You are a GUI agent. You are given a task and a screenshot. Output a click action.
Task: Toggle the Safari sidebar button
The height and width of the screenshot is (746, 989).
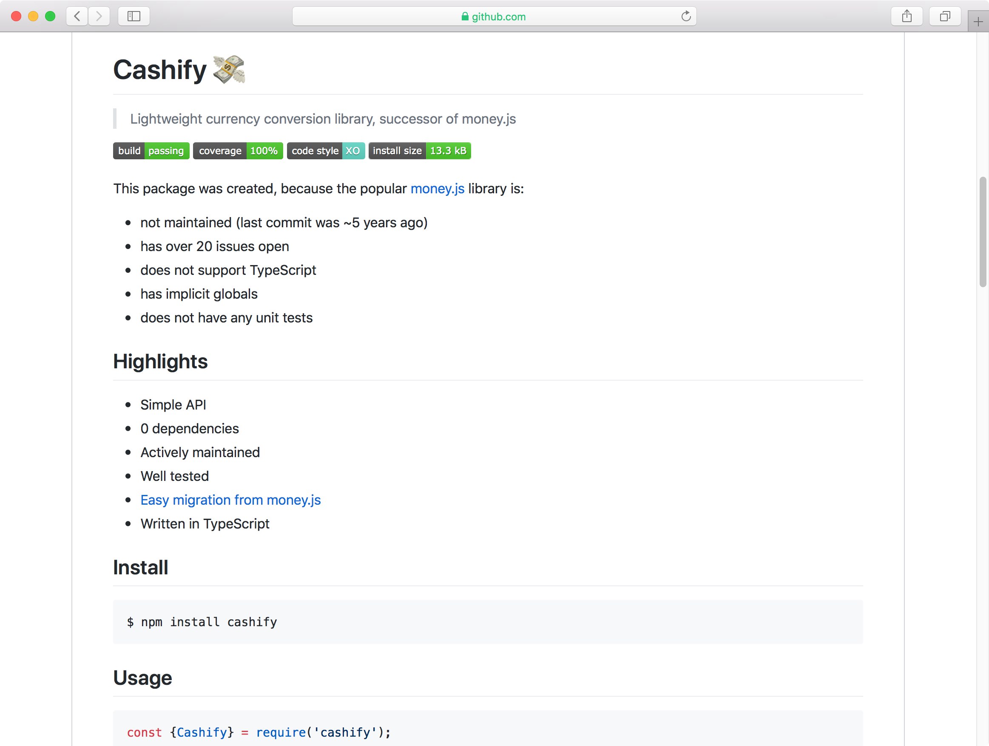(134, 17)
